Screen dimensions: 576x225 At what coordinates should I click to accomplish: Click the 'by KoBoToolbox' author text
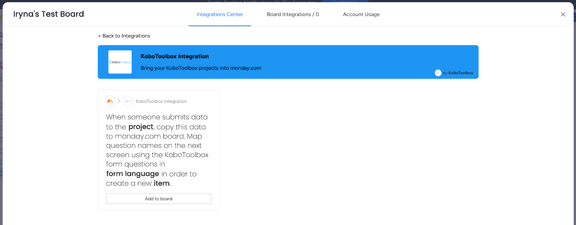click(x=458, y=73)
